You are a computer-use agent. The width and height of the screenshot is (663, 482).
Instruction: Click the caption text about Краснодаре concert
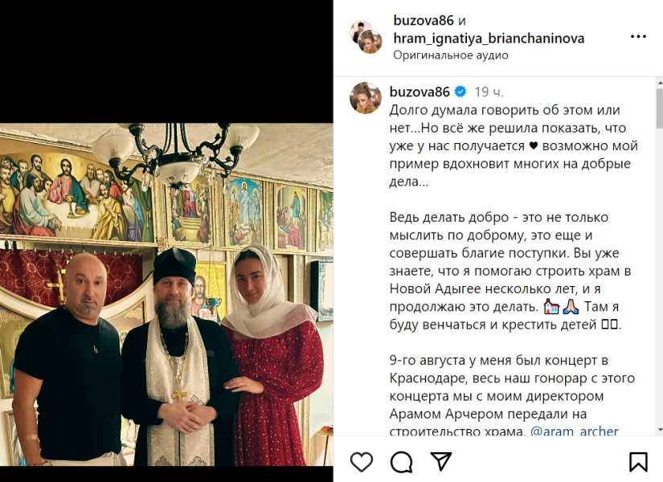(512, 396)
